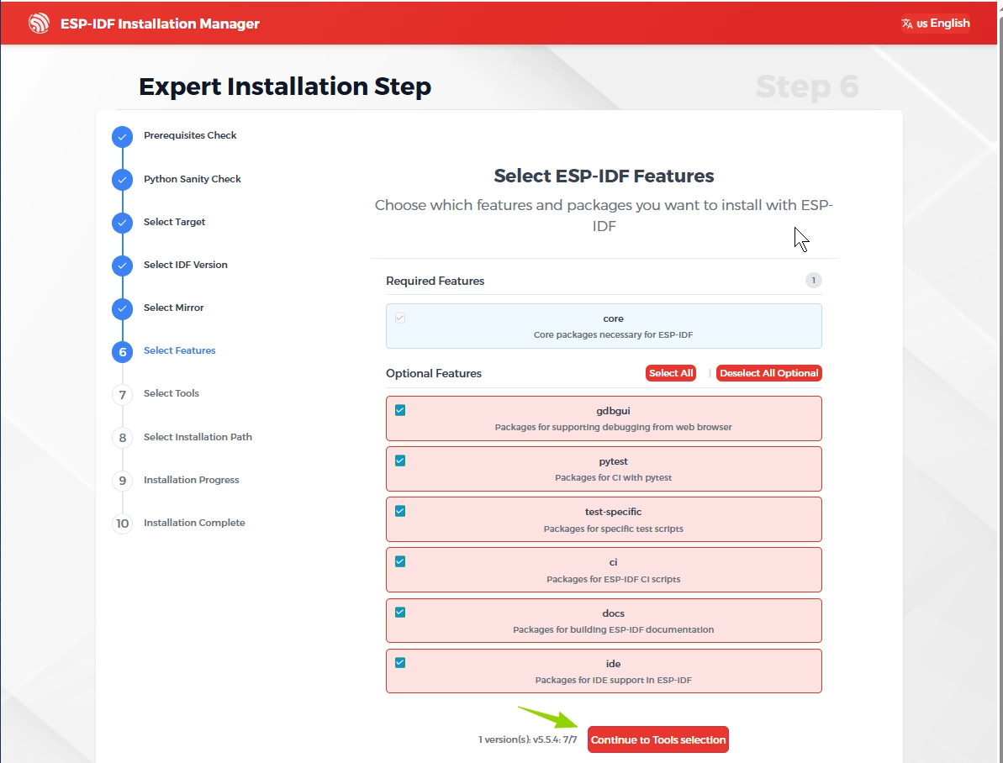1003x763 pixels.
Task: Click the translate icon beside English
Action: pyautogui.click(x=907, y=24)
